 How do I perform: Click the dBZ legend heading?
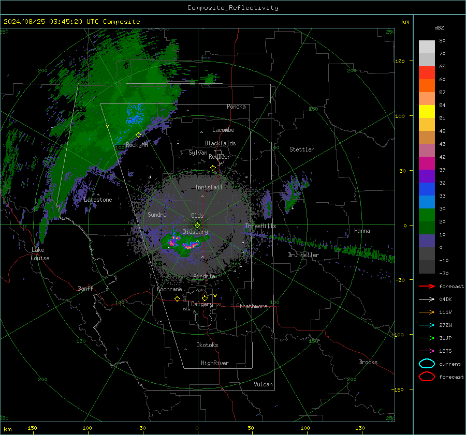pos(439,27)
